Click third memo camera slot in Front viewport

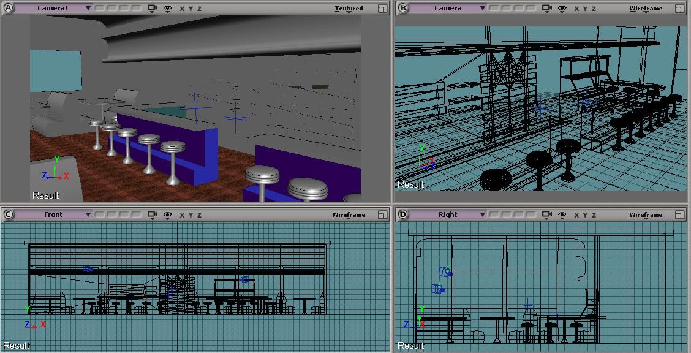coord(124,214)
